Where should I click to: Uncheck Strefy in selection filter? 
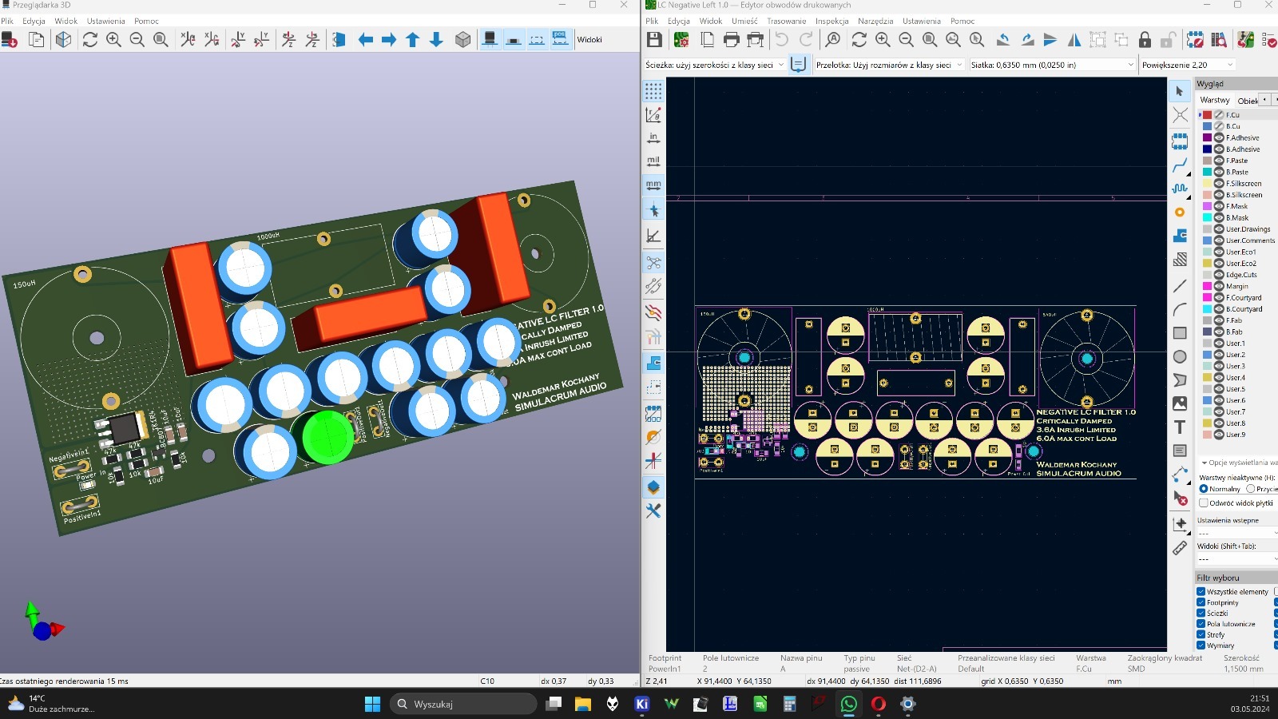pyautogui.click(x=1201, y=634)
